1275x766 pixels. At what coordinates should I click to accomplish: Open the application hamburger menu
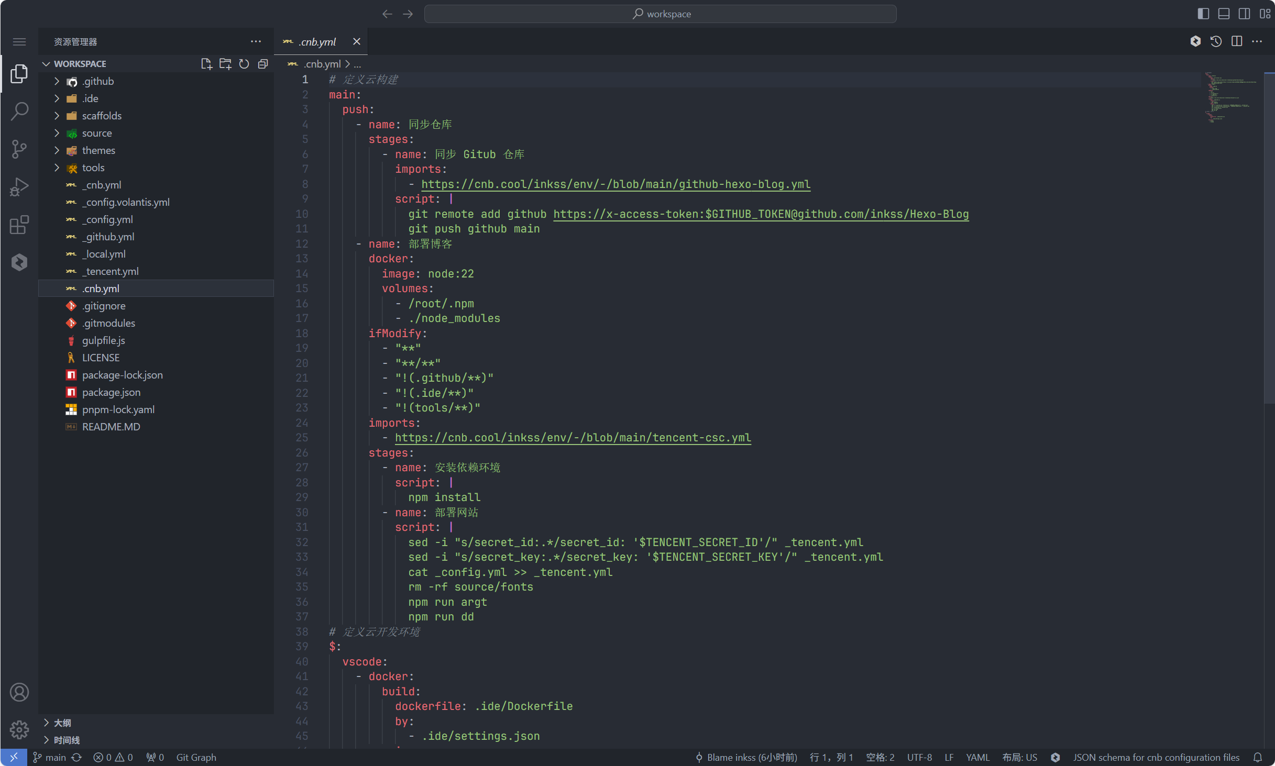pyautogui.click(x=19, y=42)
